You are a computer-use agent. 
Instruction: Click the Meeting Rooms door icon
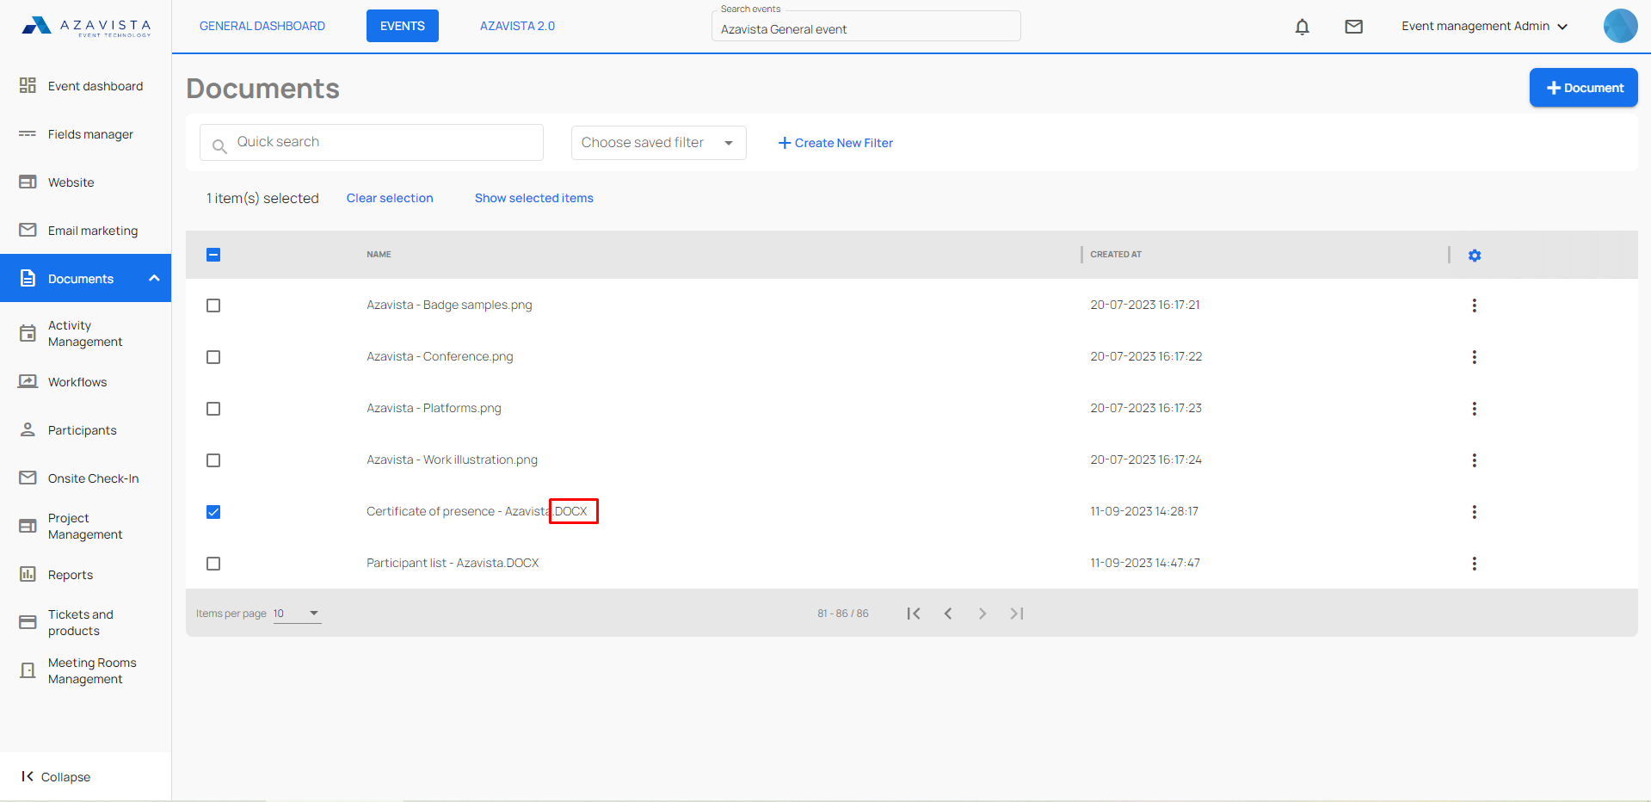28,670
